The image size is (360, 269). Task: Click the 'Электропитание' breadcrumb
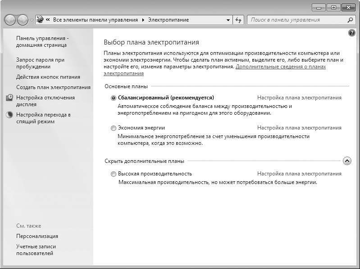click(x=169, y=20)
